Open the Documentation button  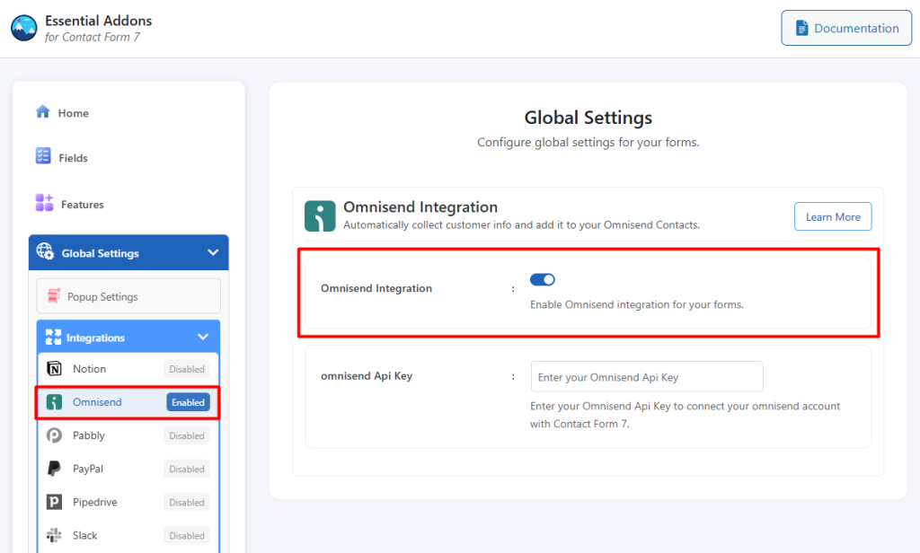[x=846, y=28]
